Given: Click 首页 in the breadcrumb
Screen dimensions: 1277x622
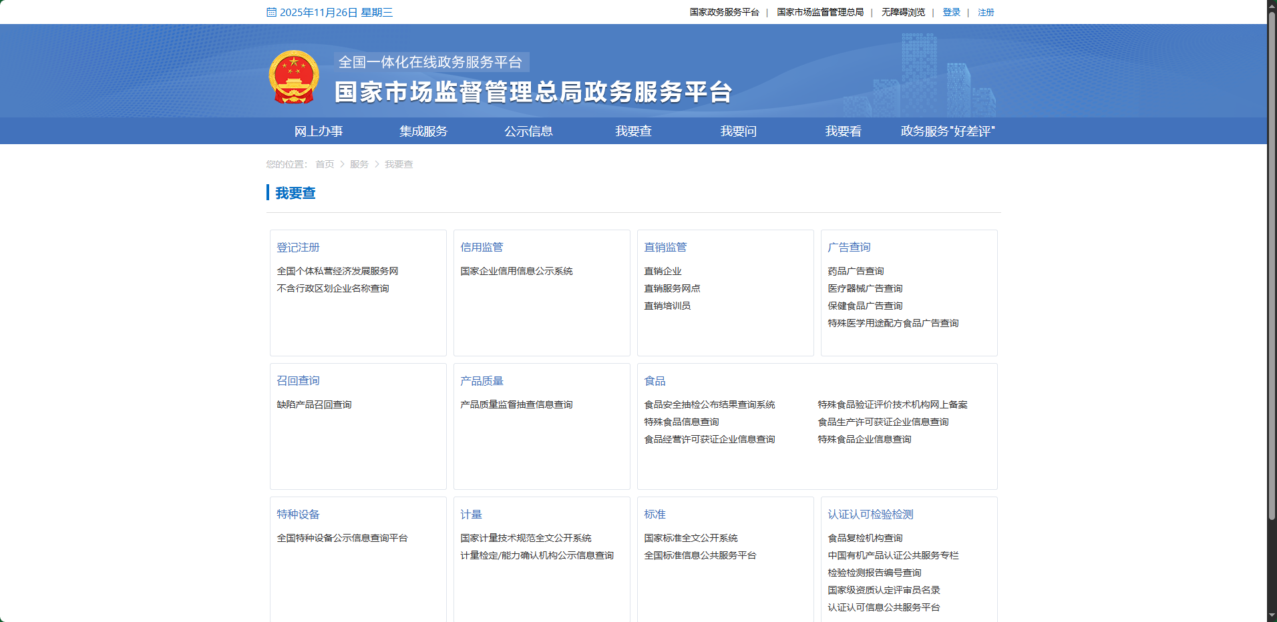Looking at the screenshot, I should tap(325, 164).
